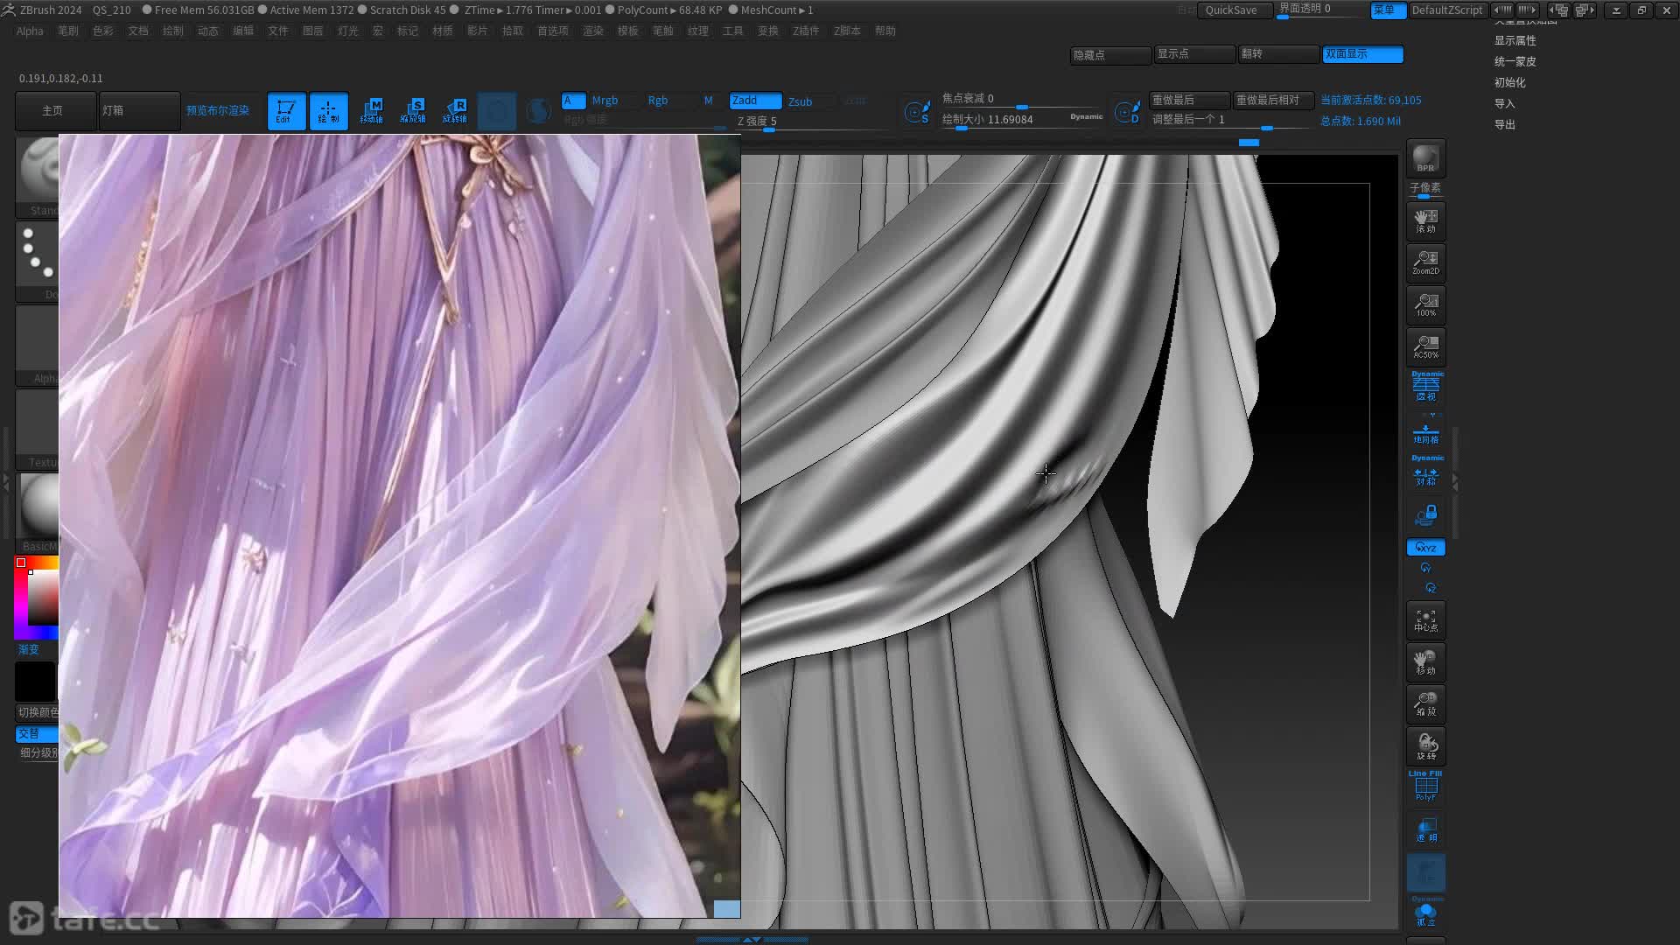Open the Alpha menu
The width and height of the screenshot is (1680, 945).
30,31
